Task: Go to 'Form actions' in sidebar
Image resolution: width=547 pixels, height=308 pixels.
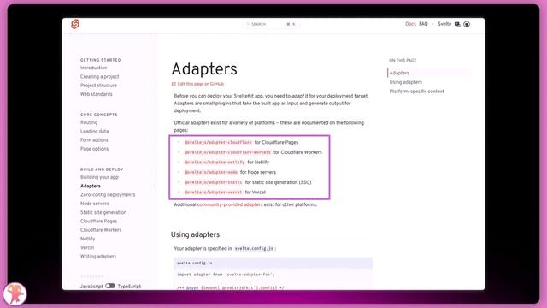Action: click(94, 140)
